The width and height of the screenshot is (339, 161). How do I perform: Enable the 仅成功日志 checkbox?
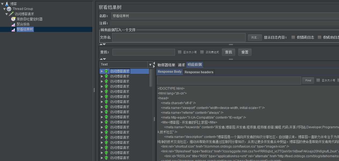coord(319,37)
